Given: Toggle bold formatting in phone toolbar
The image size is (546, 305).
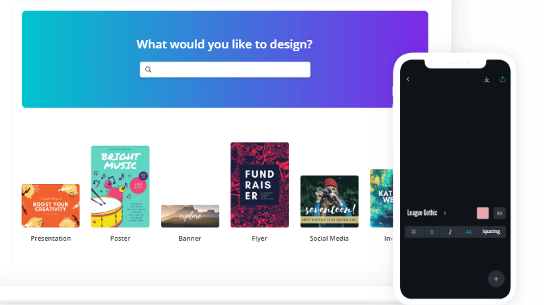Looking at the screenshot, I should coord(432,232).
